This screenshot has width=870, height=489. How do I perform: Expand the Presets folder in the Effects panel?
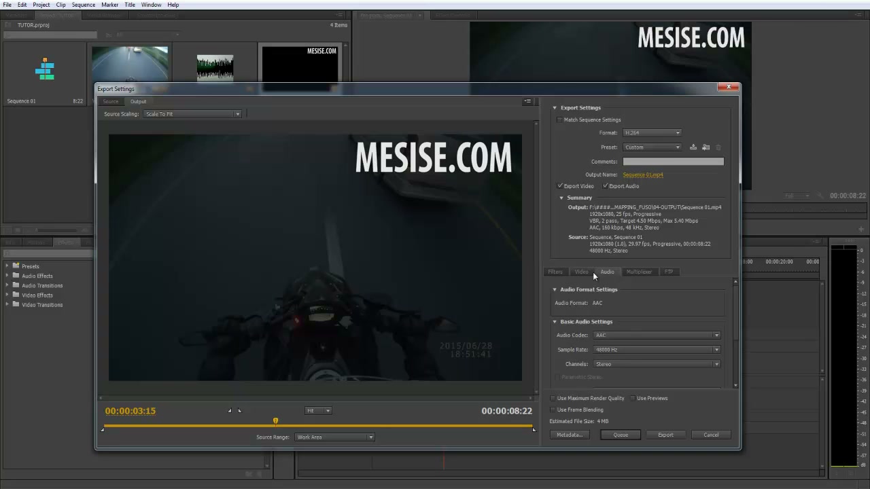[7, 266]
